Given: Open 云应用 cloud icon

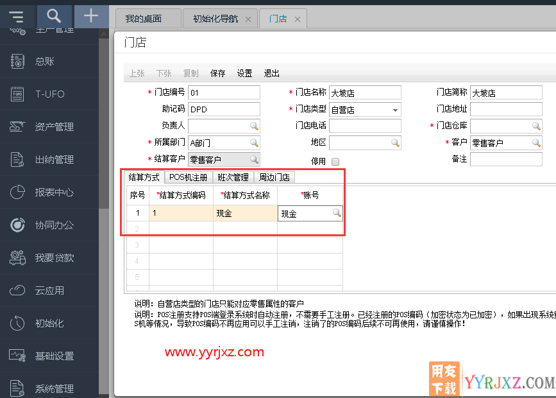Looking at the screenshot, I should 17,290.
